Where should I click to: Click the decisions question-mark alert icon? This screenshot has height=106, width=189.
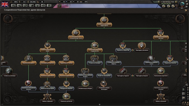(x=59, y=6)
